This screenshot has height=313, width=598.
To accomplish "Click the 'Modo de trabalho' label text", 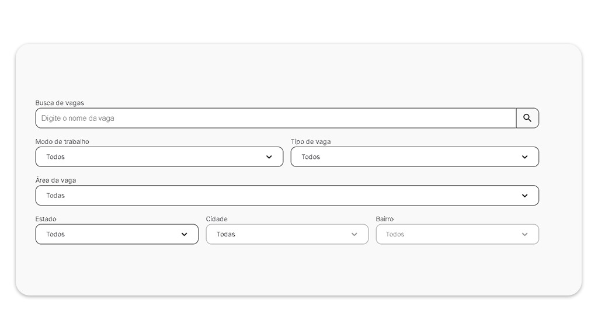I will coord(62,142).
